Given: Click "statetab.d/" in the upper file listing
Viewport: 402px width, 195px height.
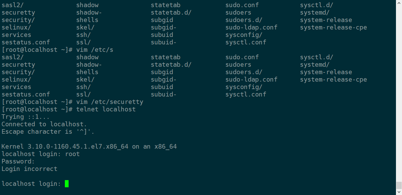Looking at the screenshot, I should click(171, 13).
